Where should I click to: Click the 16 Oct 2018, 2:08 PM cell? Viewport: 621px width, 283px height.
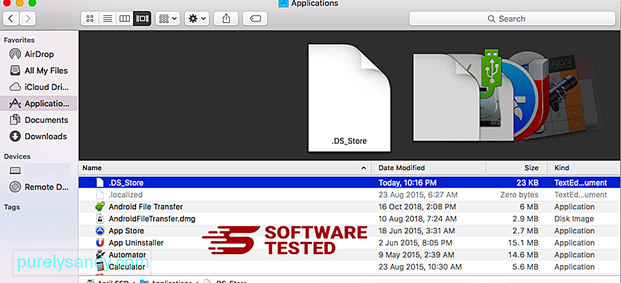[418, 207]
